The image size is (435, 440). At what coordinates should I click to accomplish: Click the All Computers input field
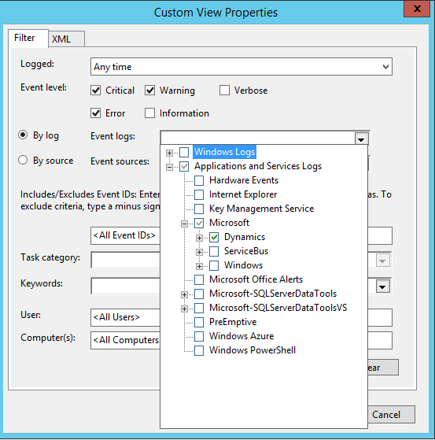click(125, 340)
